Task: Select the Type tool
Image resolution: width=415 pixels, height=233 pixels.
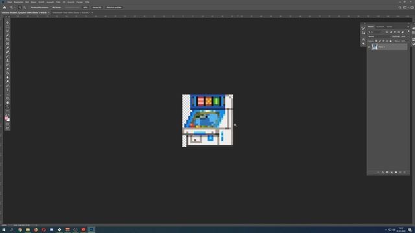Action: point(7,90)
